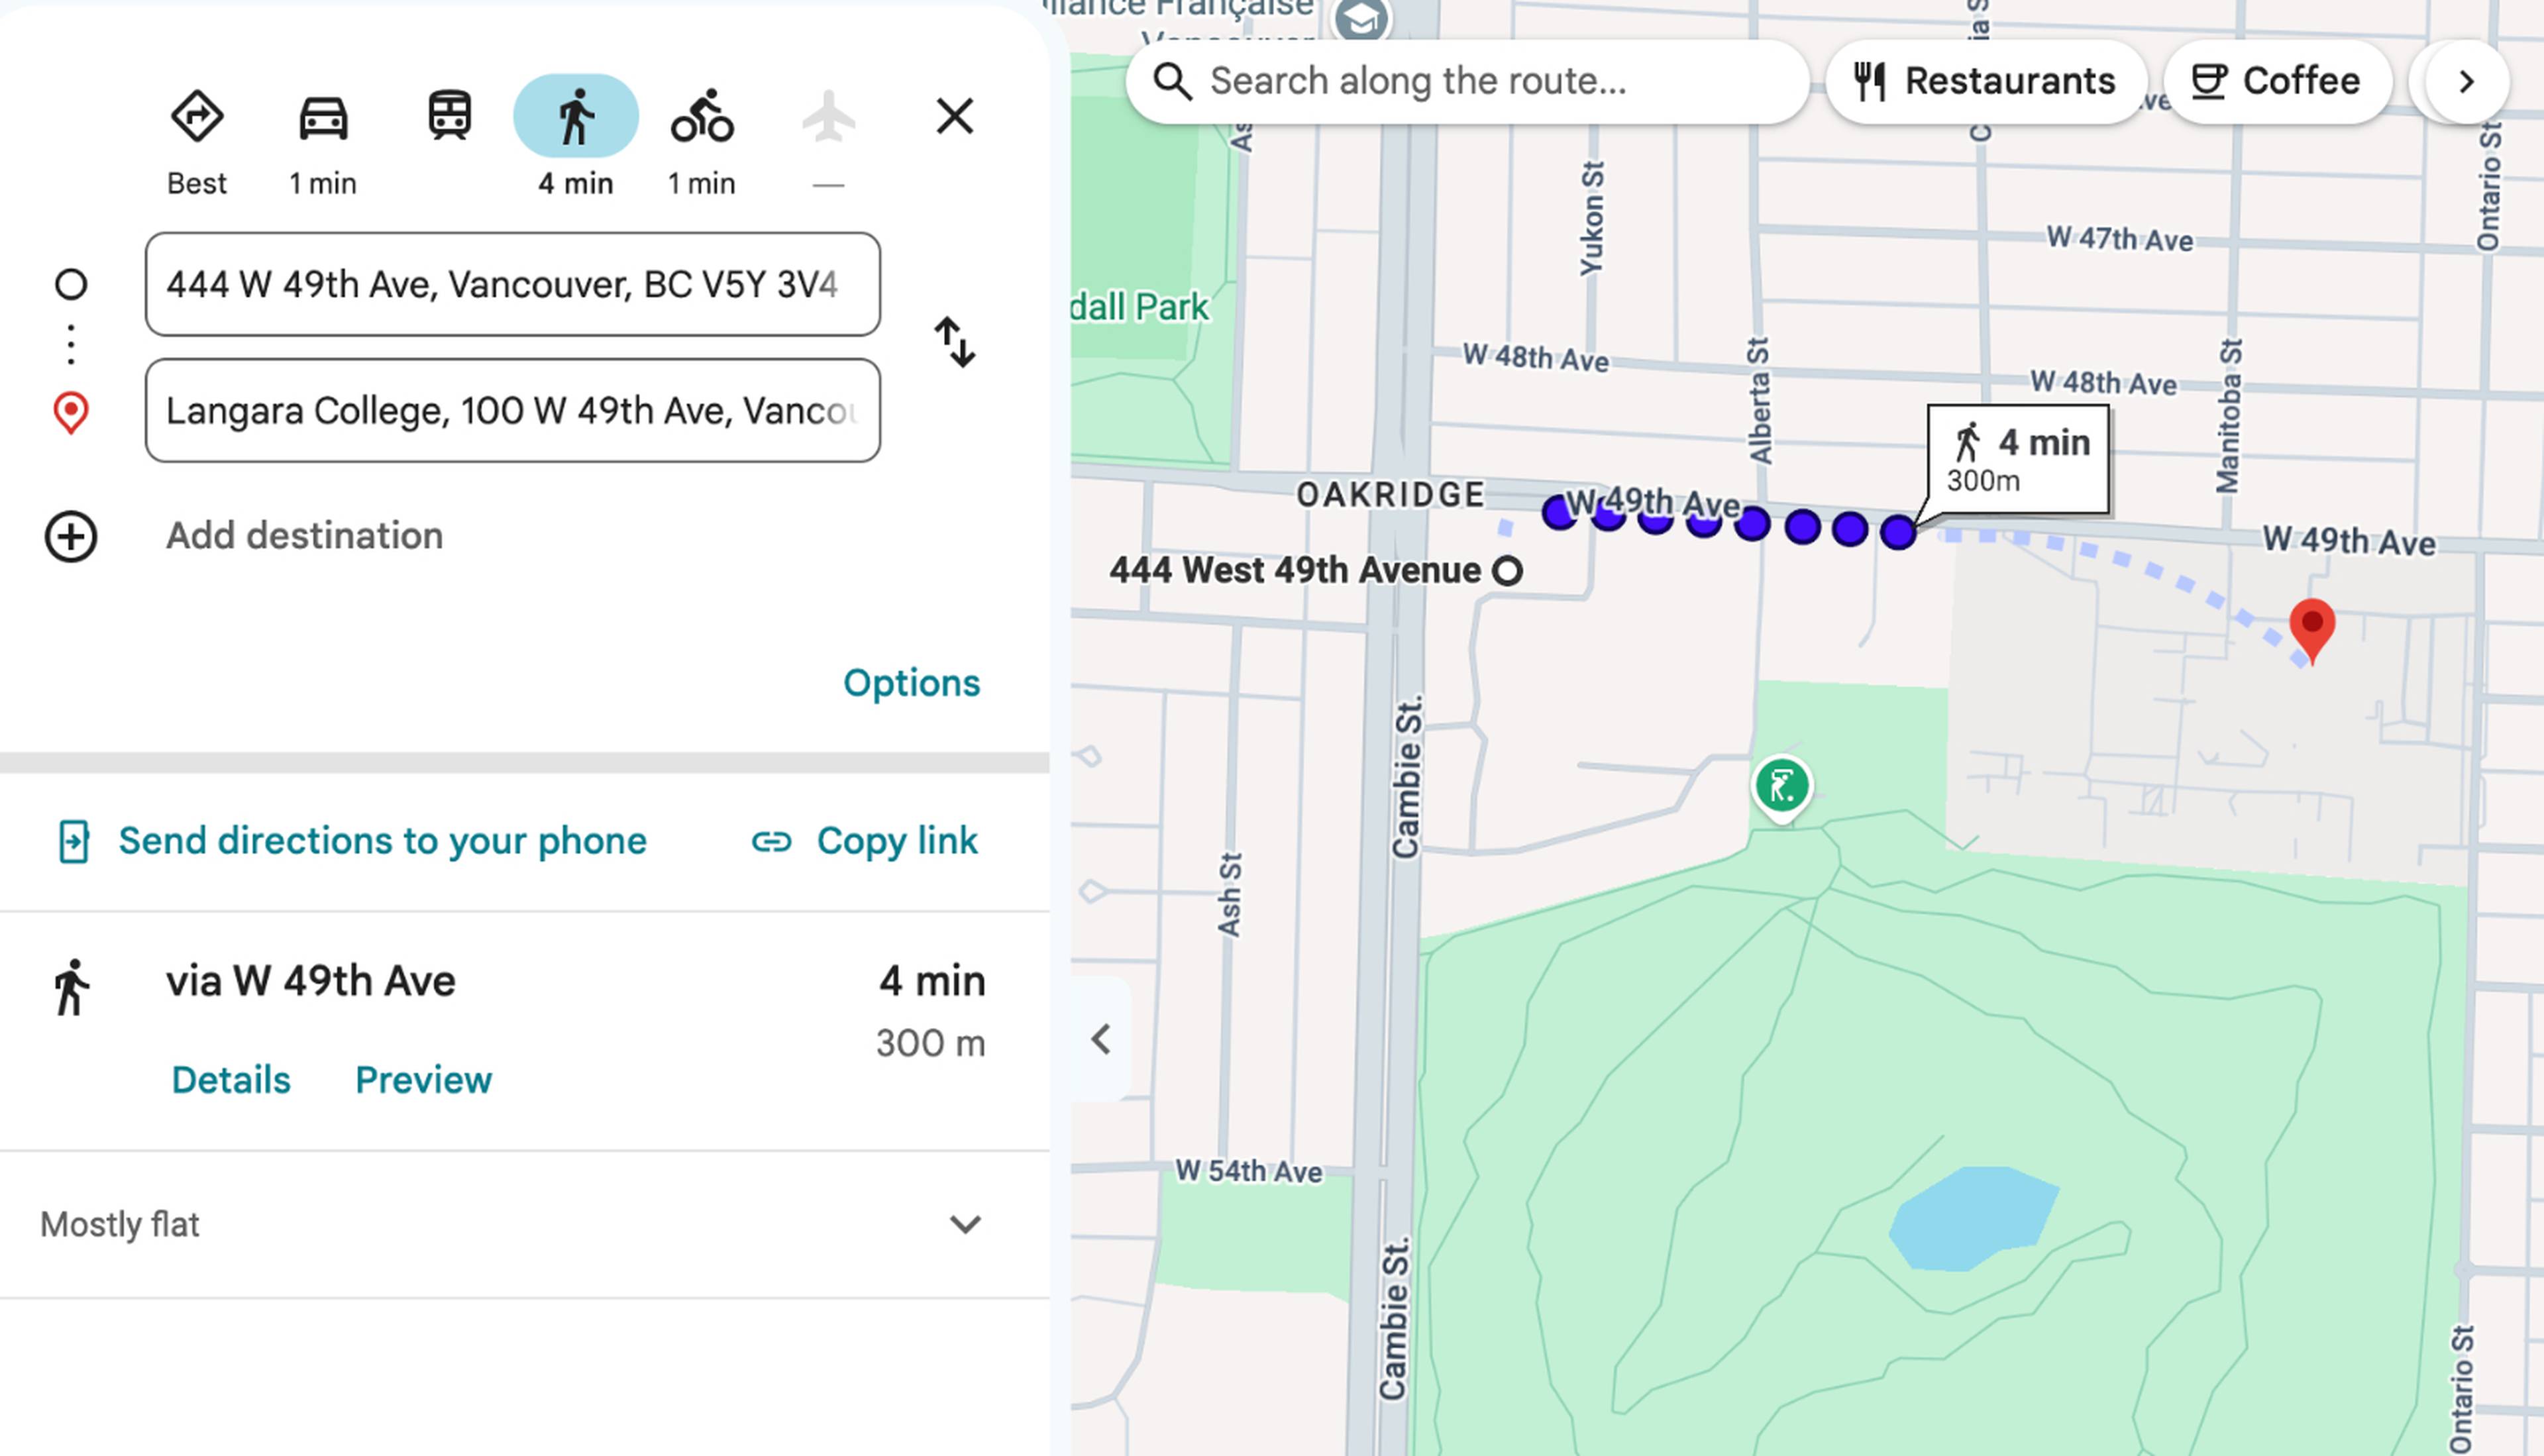Select the Best travel mode icon
This screenshot has height=1456, width=2544.
[x=197, y=117]
